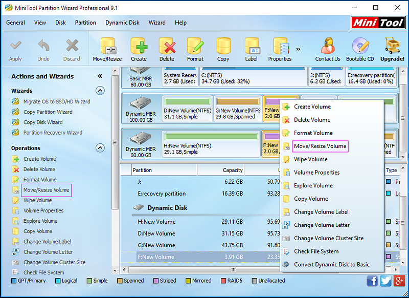Click the Capacity column header
Screen dimensions: 409x298
click(221, 170)
